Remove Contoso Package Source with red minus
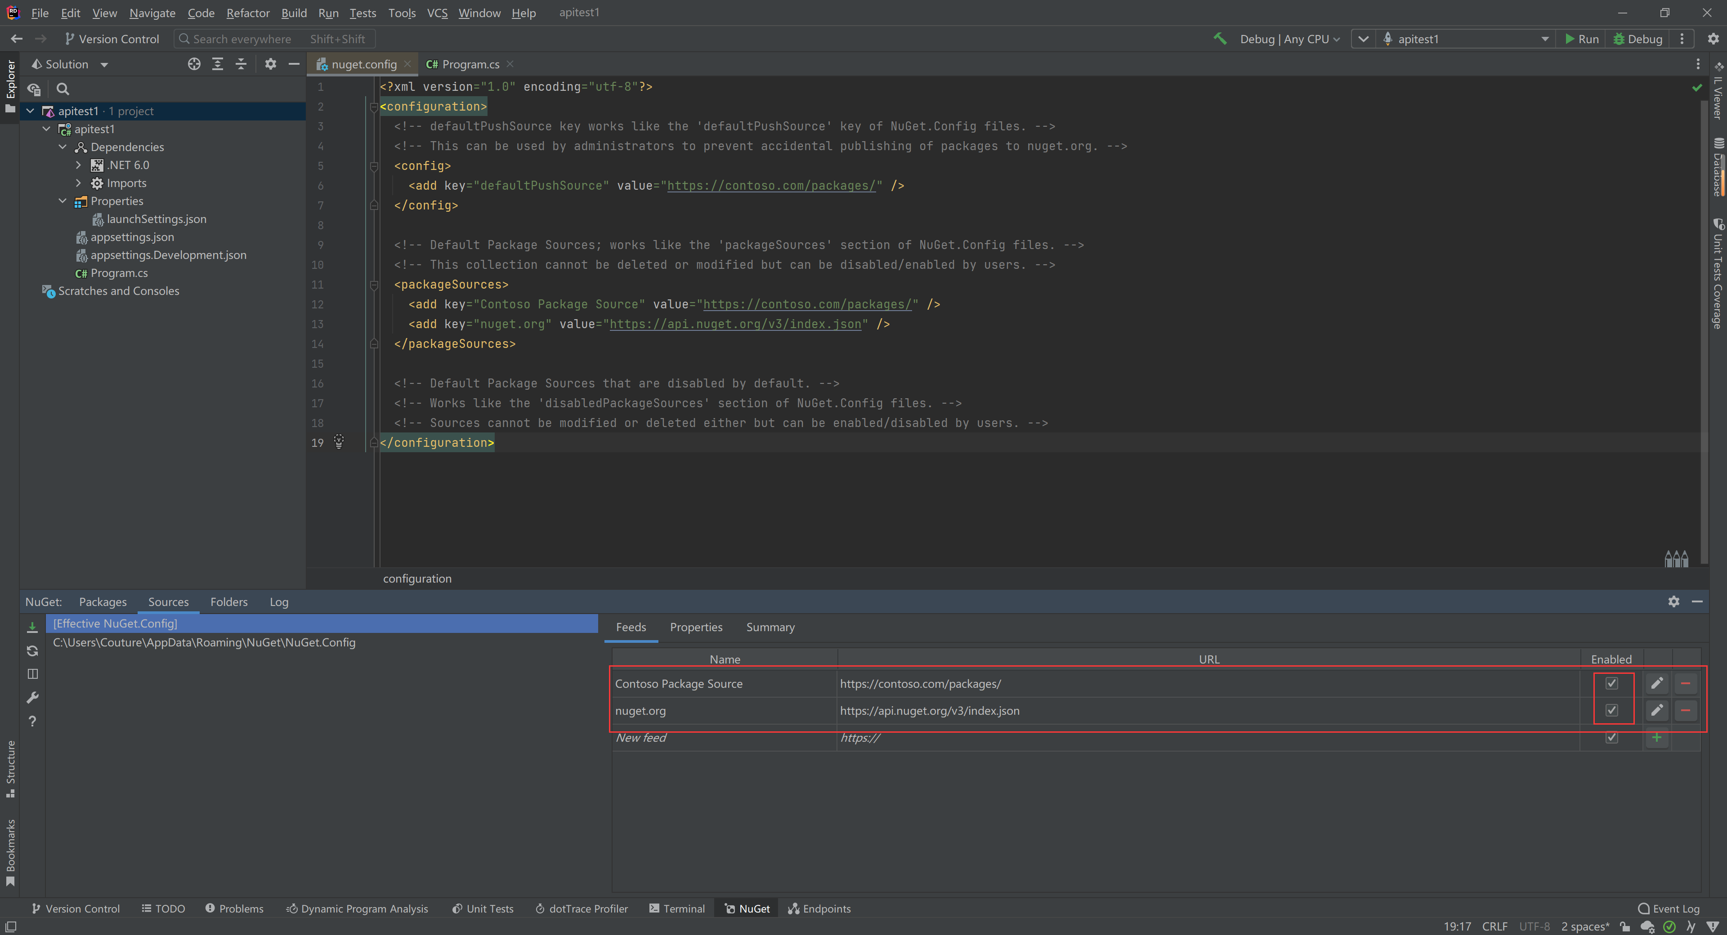This screenshot has height=935, width=1727. [x=1686, y=684]
